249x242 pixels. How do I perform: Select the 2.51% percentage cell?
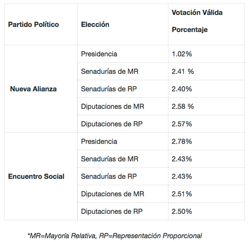182,194
